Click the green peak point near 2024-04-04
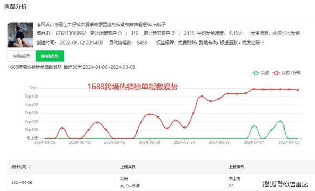 point(280,121)
